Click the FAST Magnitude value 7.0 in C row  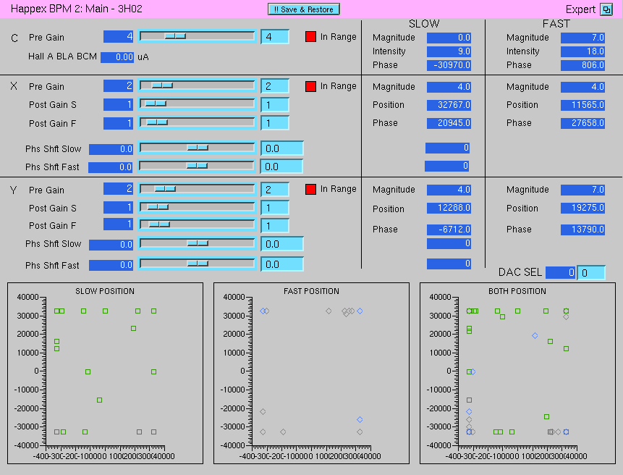click(583, 38)
